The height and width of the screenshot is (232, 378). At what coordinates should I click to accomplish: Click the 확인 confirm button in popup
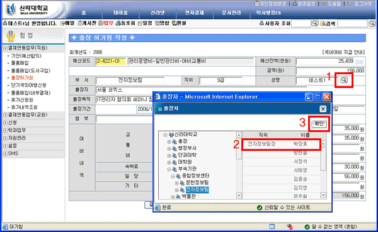click(319, 124)
